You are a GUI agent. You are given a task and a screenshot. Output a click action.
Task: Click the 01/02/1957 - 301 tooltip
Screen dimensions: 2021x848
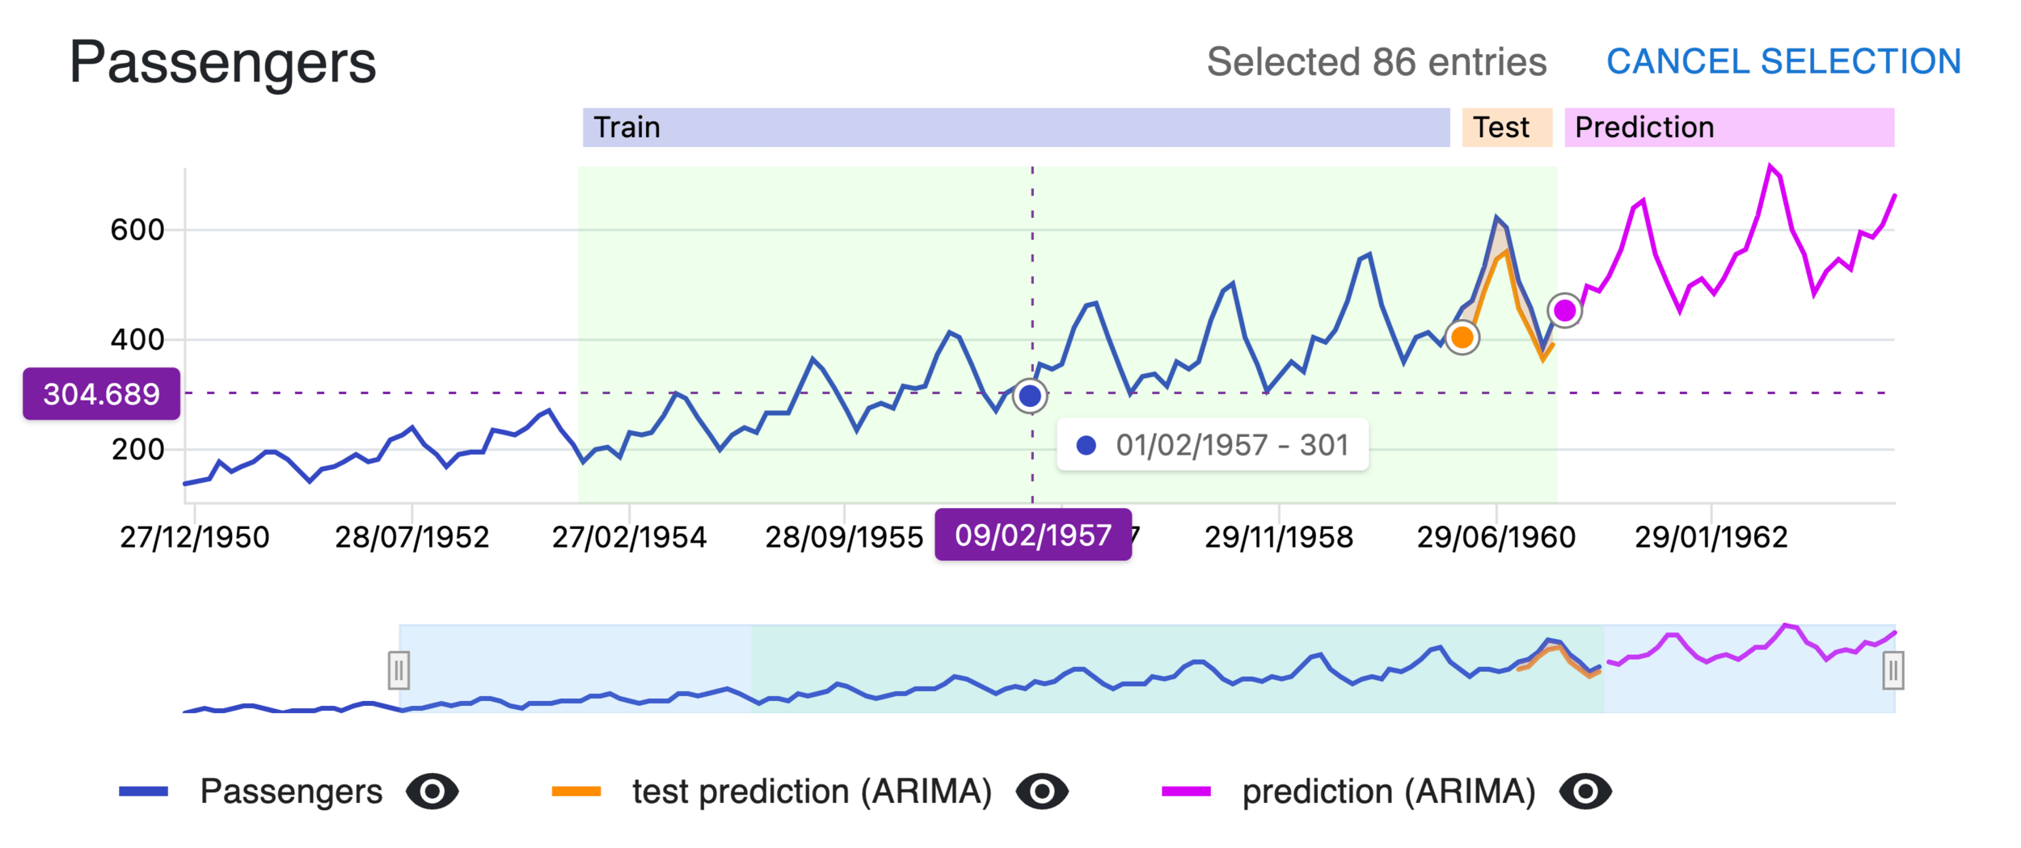tap(1212, 445)
